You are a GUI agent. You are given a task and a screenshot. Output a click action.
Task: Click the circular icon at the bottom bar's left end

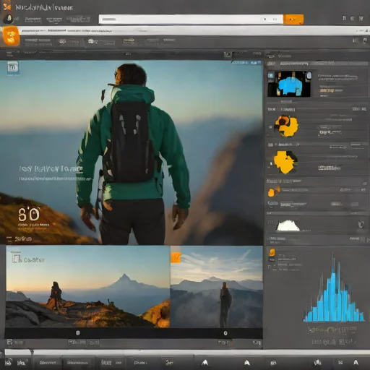[9, 362]
